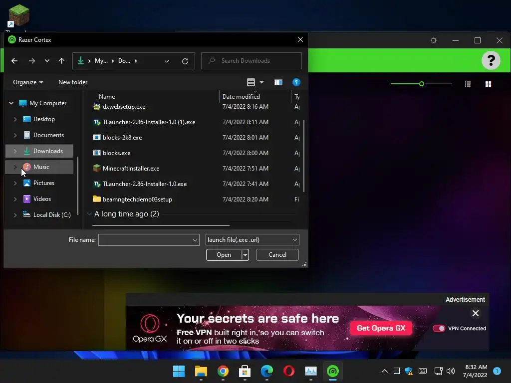Adjust the Razer Cortex thumbnail size slider
Image resolution: width=511 pixels, height=383 pixels.
421,84
